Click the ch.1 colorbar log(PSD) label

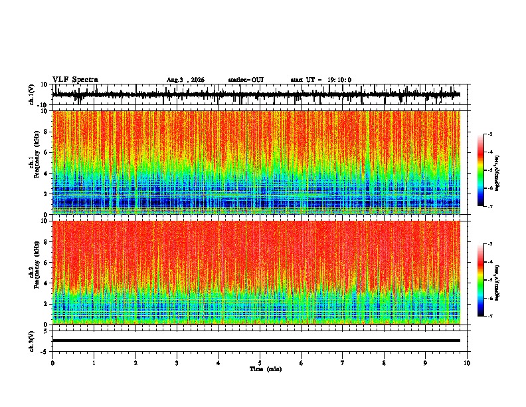pyautogui.click(x=497, y=173)
